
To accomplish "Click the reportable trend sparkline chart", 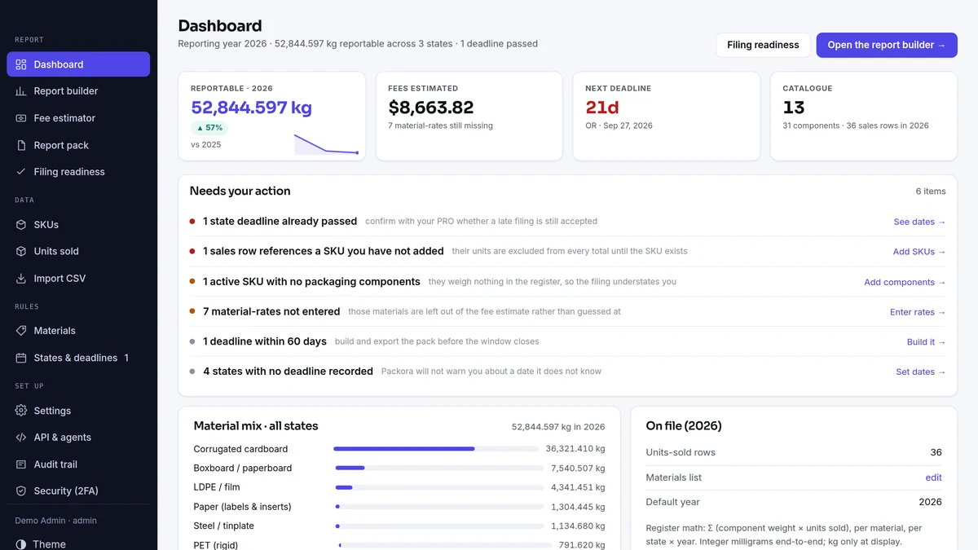I will [326, 144].
